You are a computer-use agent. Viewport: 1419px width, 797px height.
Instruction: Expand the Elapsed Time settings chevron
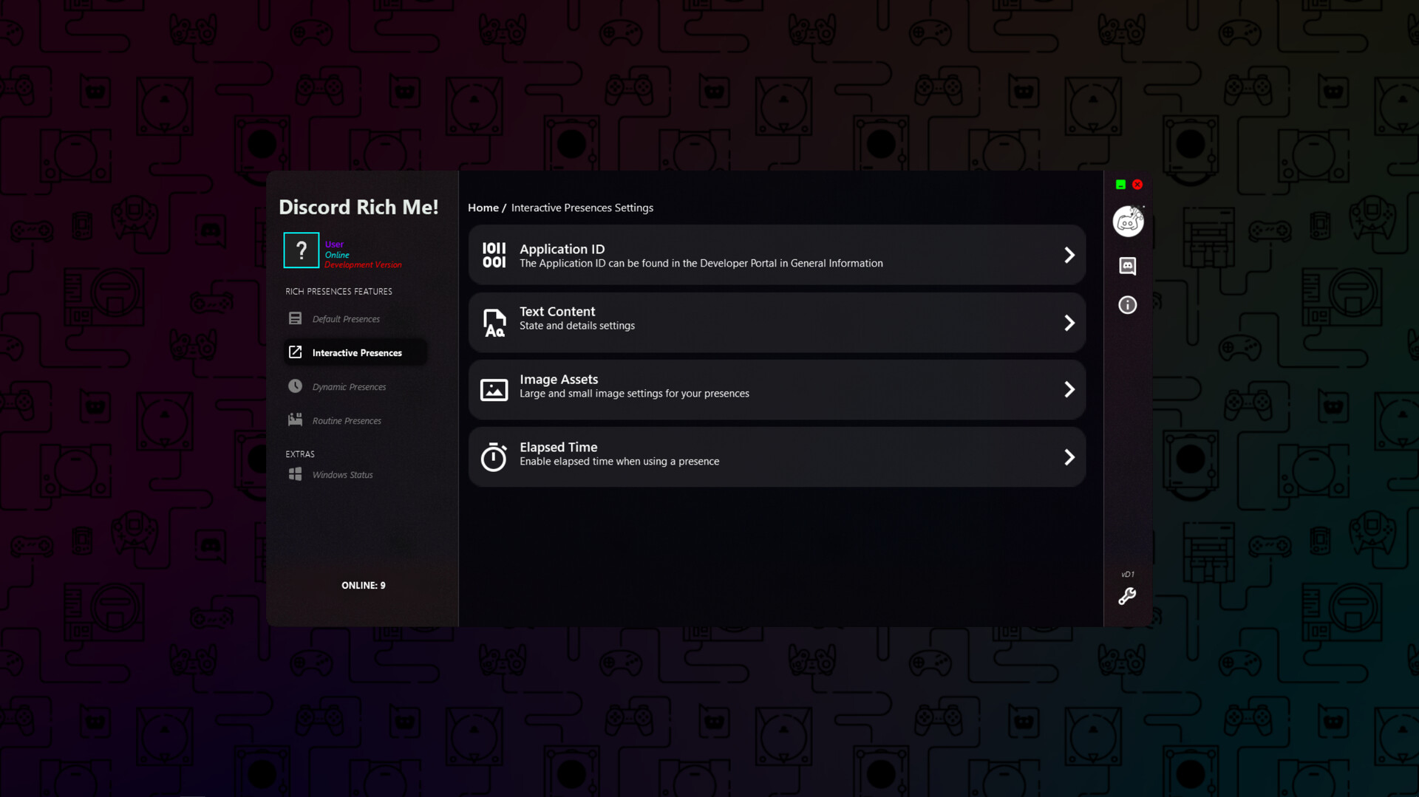click(x=1069, y=457)
